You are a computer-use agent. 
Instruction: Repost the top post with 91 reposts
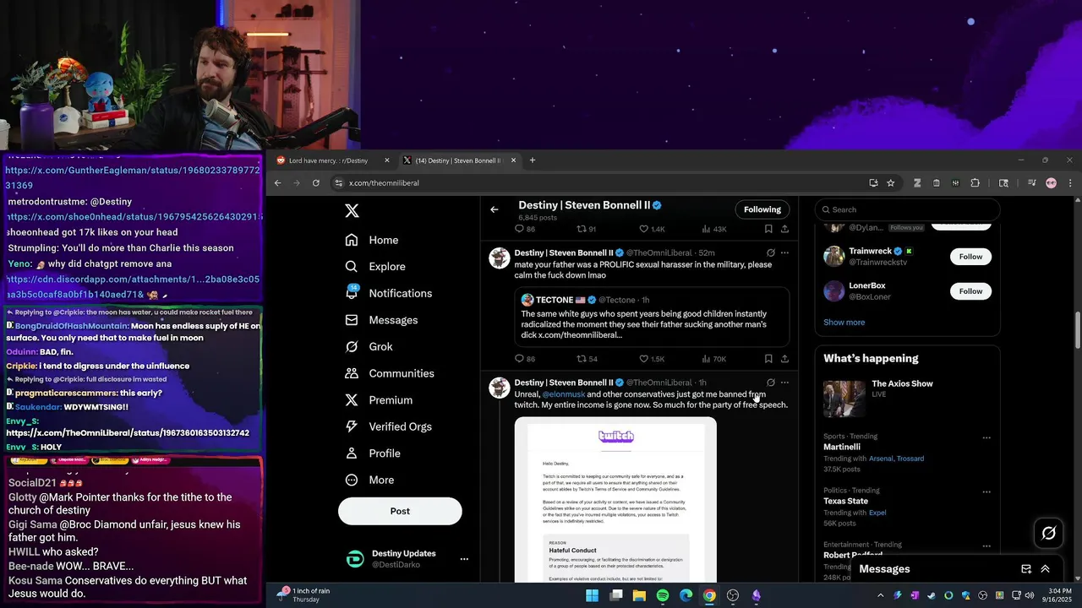point(587,229)
